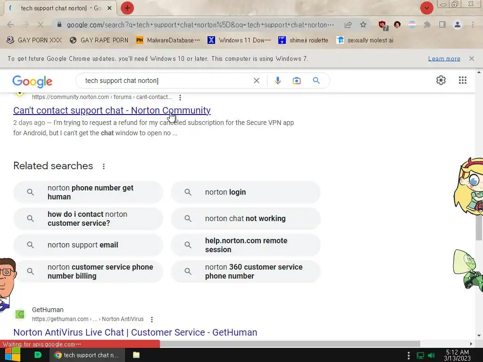Open File Explorer from the taskbar
The image size is (483, 362).
(136, 355)
